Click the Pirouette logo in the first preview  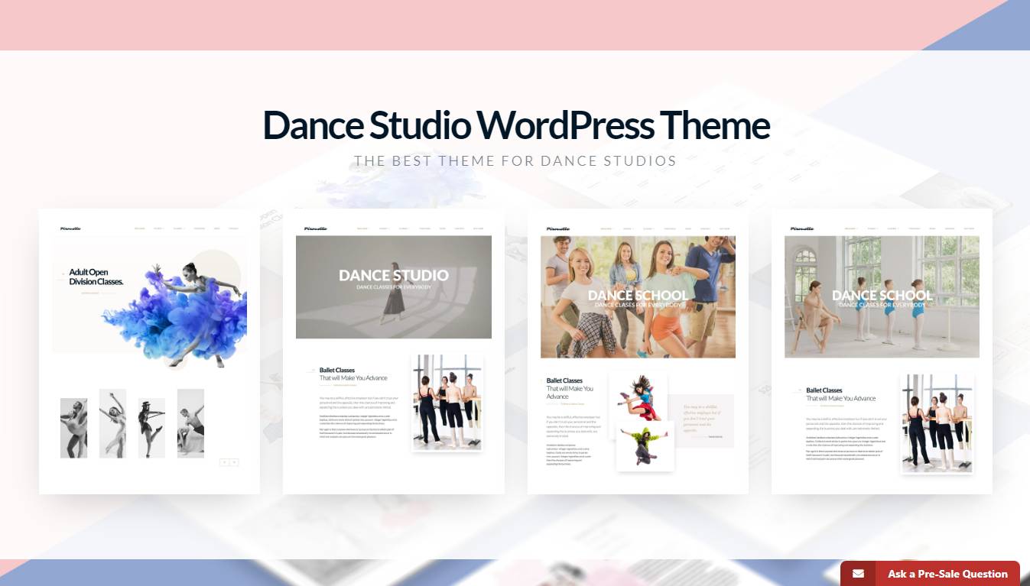70,228
